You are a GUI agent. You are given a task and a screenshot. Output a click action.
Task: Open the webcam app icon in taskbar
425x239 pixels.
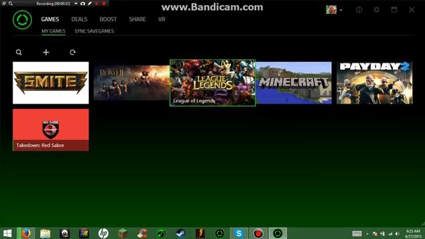coord(64,233)
